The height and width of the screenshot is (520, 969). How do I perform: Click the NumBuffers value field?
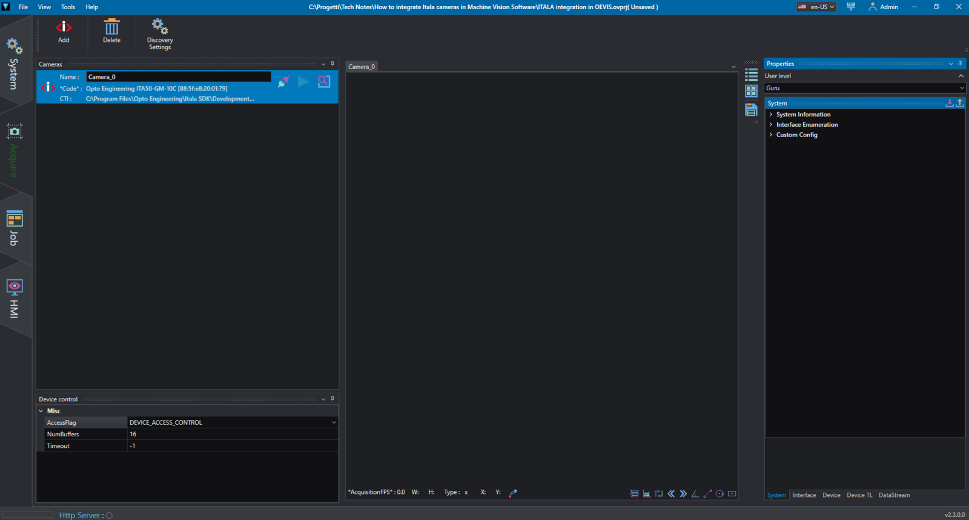coord(233,434)
